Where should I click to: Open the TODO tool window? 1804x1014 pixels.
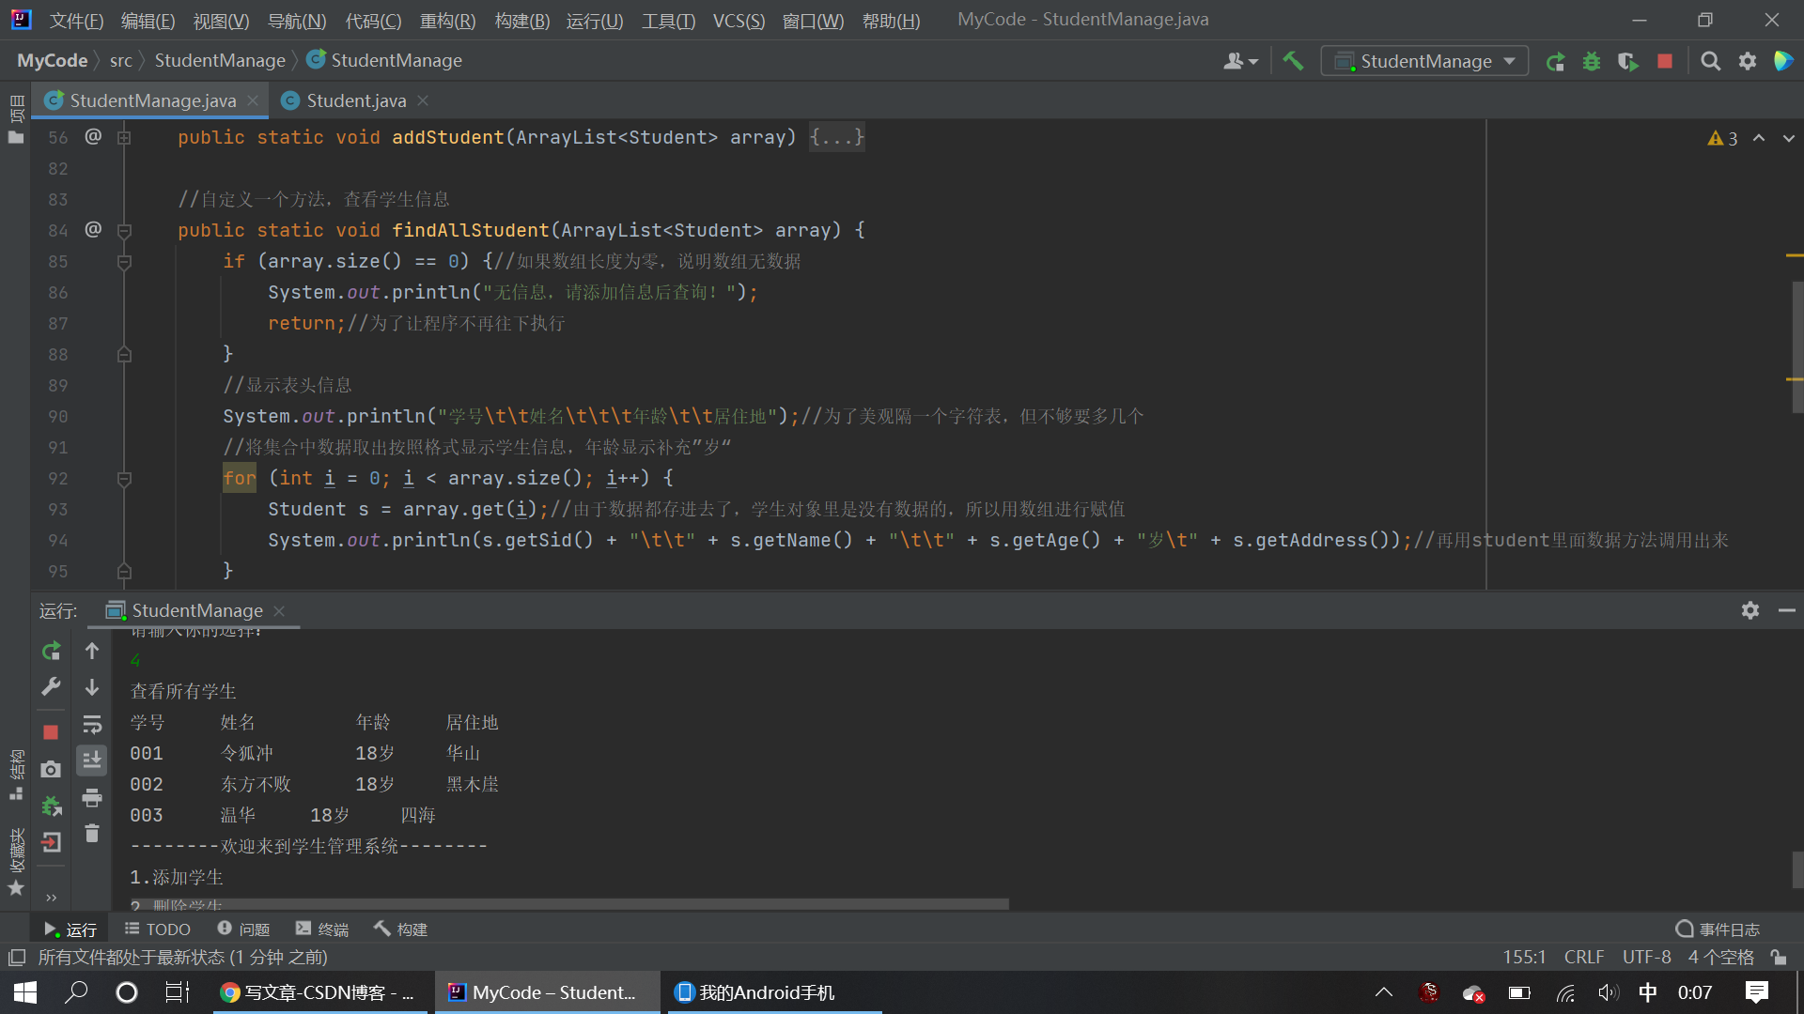pos(158,929)
